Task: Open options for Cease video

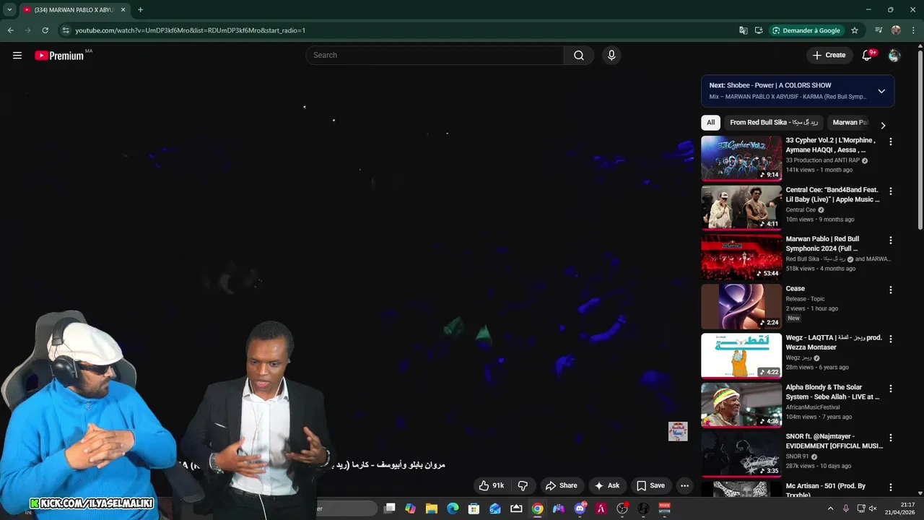Action: click(x=890, y=290)
